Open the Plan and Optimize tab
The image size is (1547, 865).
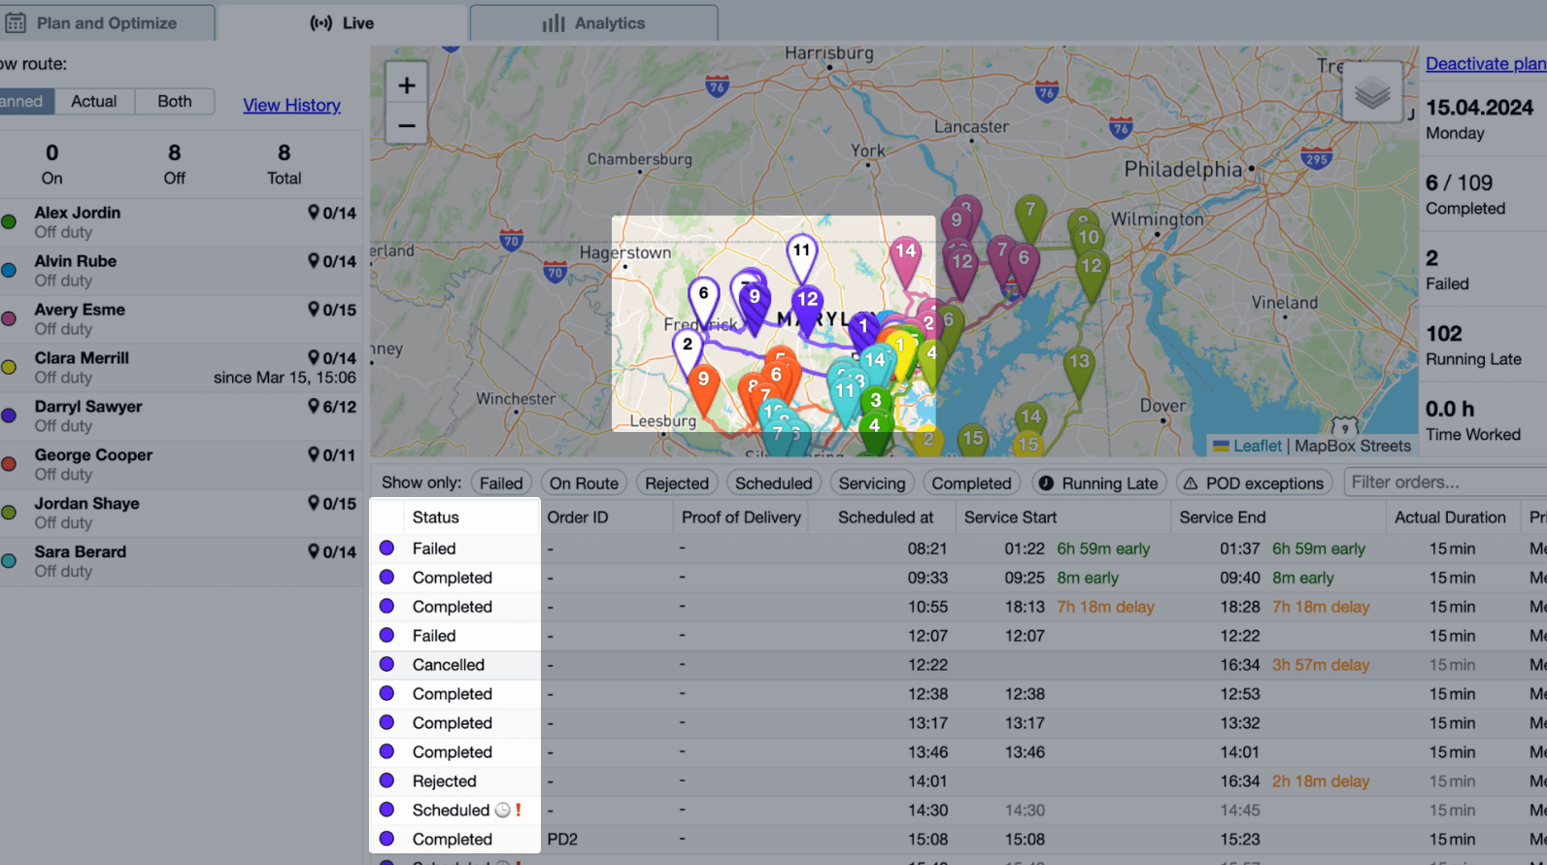(106, 23)
